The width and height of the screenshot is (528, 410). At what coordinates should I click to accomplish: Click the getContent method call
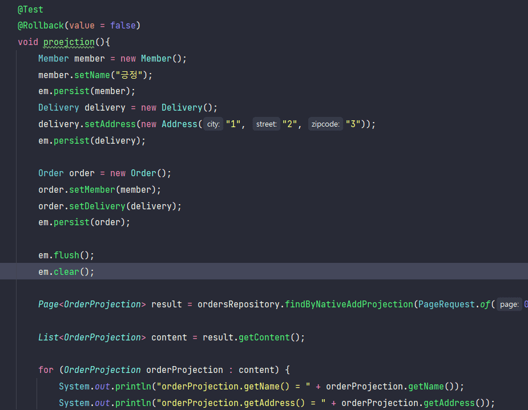(264, 338)
